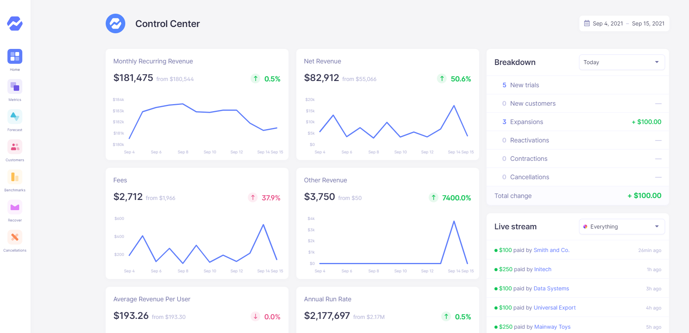
Task: Click the Initech customer link
Action: coord(543,269)
